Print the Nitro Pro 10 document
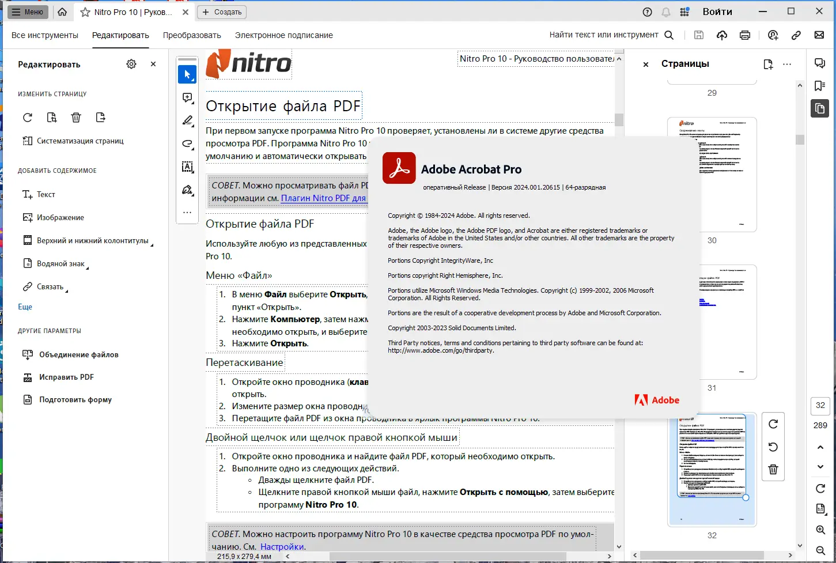Image resolution: width=836 pixels, height=563 pixels. 745,35
